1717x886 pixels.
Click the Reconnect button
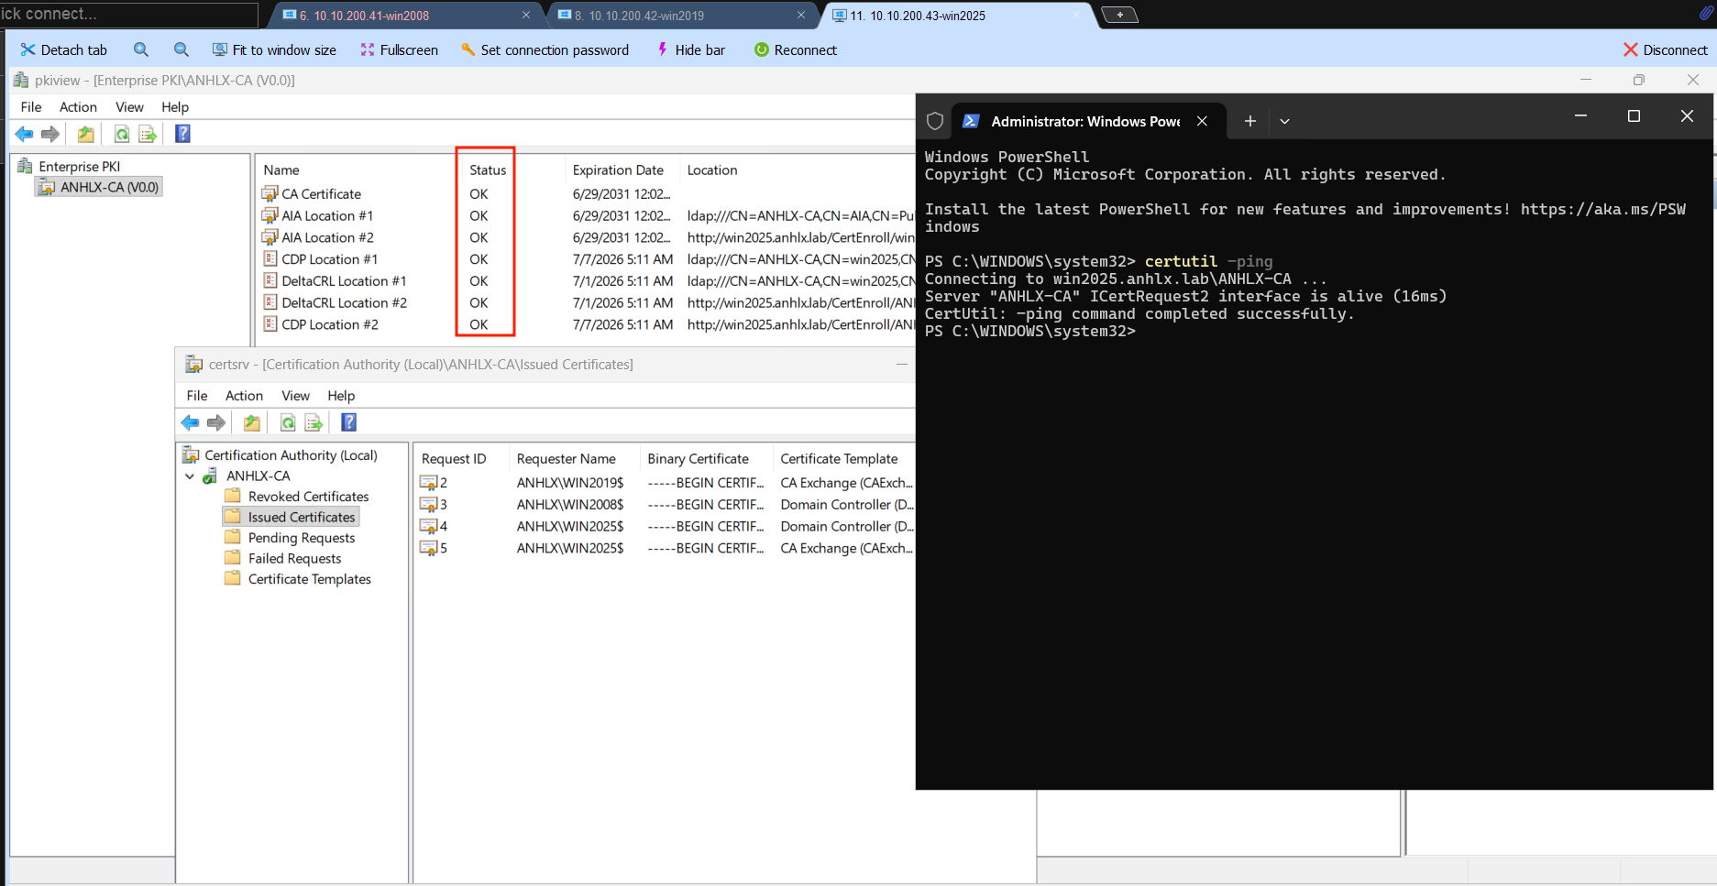click(x=795, y=49)
